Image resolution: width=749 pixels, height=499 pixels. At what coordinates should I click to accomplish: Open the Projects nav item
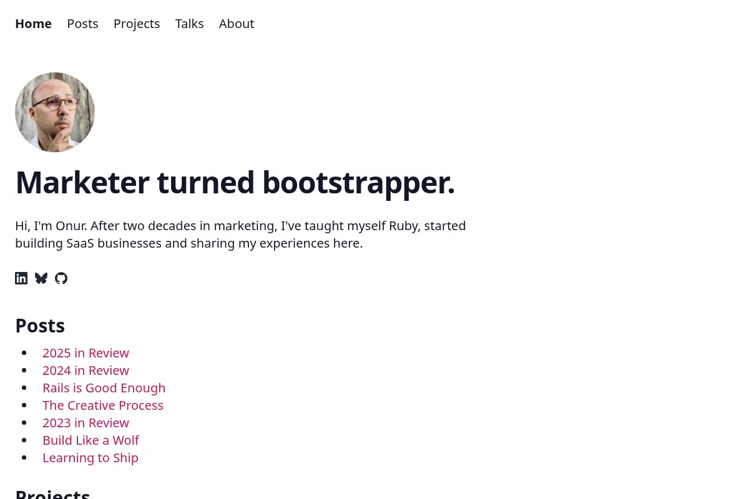tap(137, 24)
